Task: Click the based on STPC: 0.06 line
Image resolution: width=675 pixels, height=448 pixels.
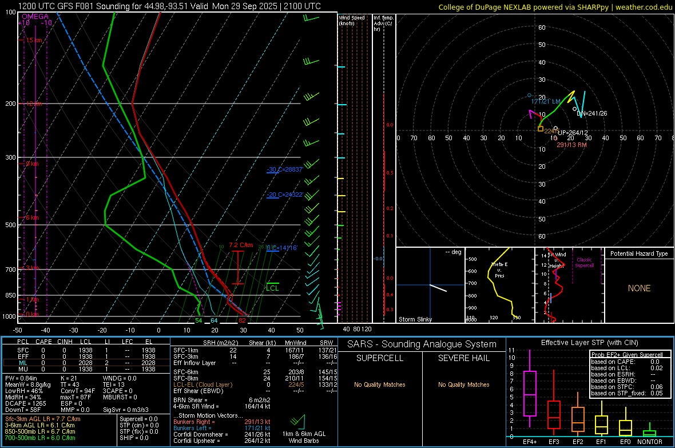Action: click(627, 387)
